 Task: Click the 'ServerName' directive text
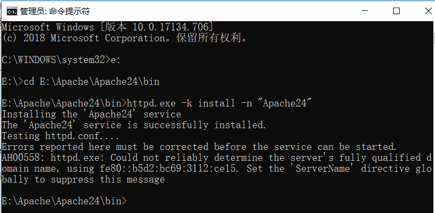tap(322, 168)
